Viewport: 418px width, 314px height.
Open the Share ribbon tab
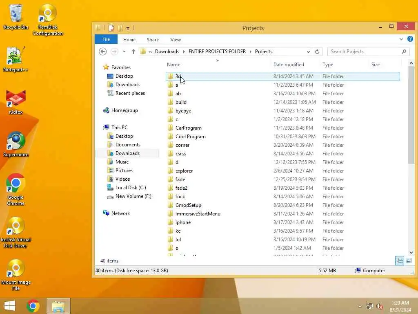[x=153, y=40]
